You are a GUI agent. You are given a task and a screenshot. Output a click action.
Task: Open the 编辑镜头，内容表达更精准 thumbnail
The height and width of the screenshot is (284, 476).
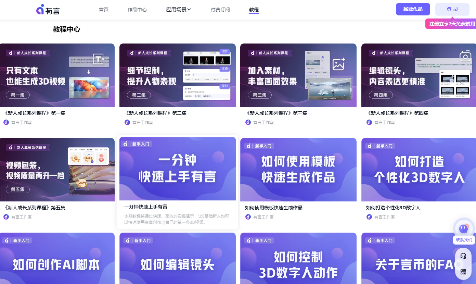click(x=419, y=75)
